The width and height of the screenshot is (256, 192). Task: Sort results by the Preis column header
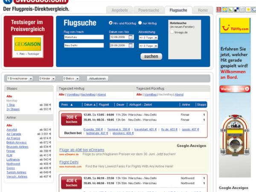point(67,105)
